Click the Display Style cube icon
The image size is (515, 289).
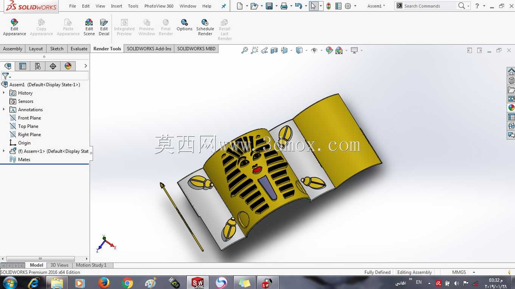click(299, 50)
